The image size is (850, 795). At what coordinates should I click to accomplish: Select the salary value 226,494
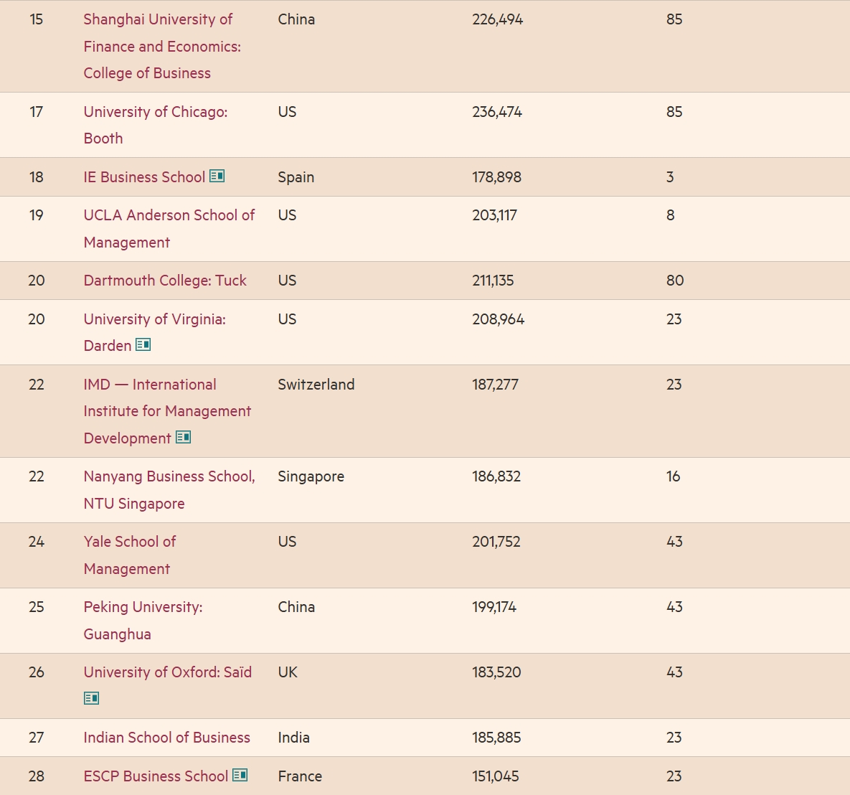pyautogui.click(x=498, y=19)
